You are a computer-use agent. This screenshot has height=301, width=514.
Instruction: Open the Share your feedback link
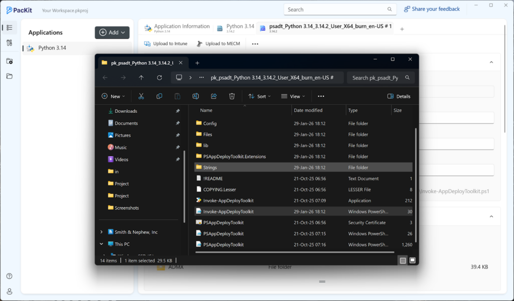tap(432, 9)
